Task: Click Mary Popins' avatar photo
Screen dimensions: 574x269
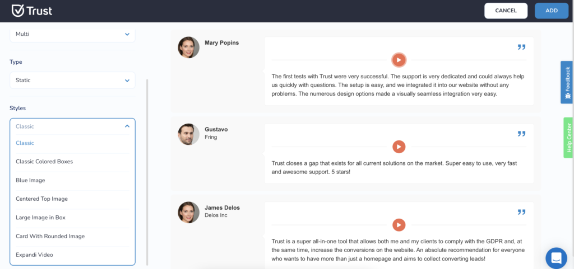Action: (188, 48)
